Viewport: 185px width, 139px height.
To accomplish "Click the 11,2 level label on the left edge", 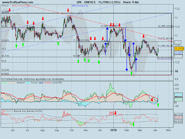I will pos(4,49).
